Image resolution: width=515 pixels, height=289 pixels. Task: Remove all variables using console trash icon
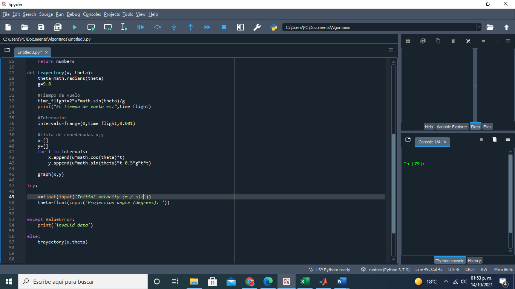[494, 140]
